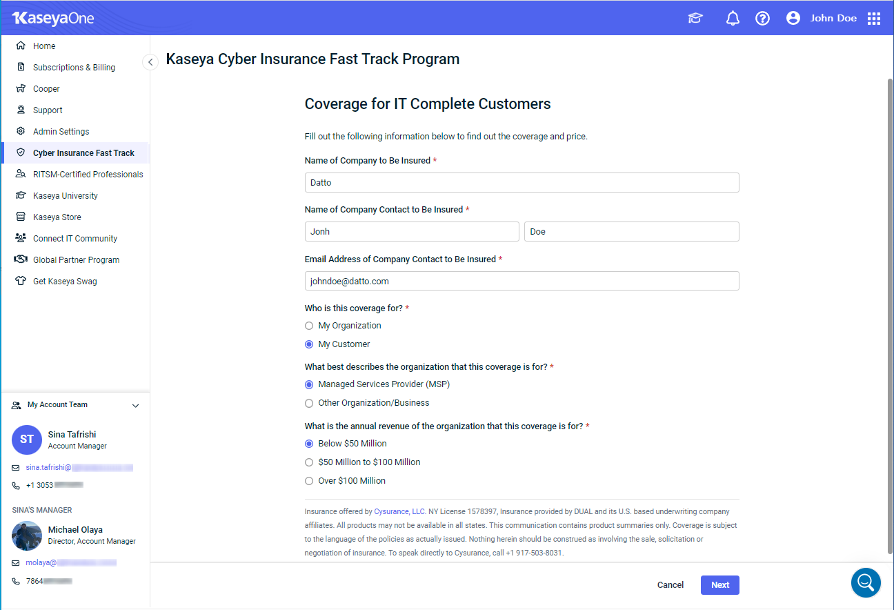894x610 pixels.
Task: Click the Next button
Action: coord(720,585)
